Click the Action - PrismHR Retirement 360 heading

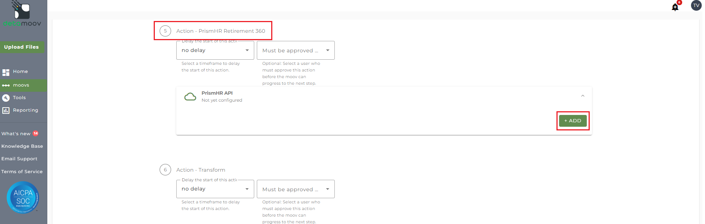(221, 31)
